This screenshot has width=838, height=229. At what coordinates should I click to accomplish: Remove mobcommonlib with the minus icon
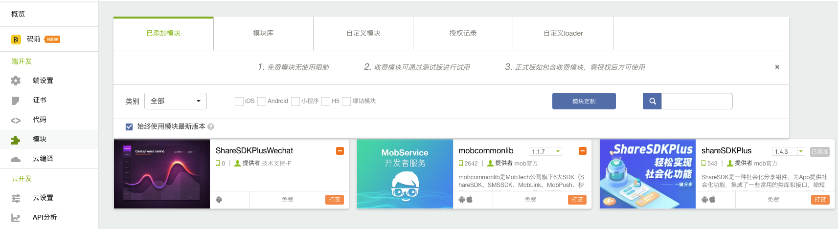click(x=583, y=151)
